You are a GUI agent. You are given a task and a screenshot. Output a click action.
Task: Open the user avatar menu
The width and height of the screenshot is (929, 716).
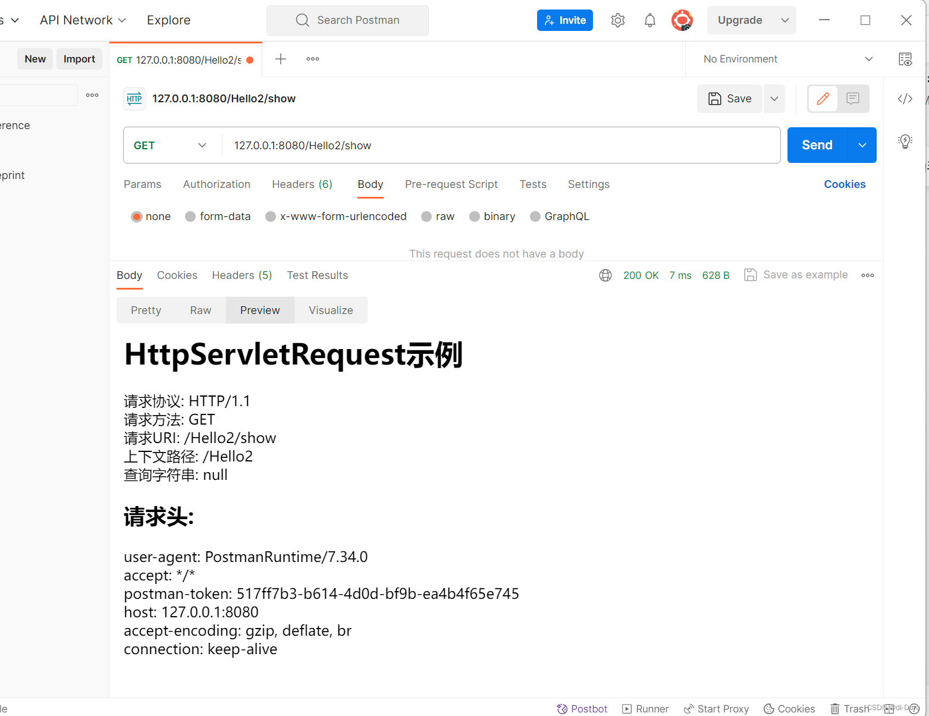(682, 20)
